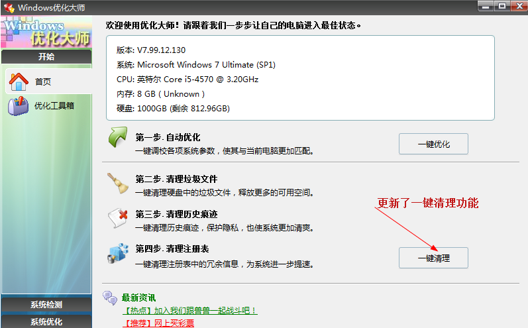The image size is (528, 328).
Task: Click the 一键清理 button
Action: tap(433, 258)
